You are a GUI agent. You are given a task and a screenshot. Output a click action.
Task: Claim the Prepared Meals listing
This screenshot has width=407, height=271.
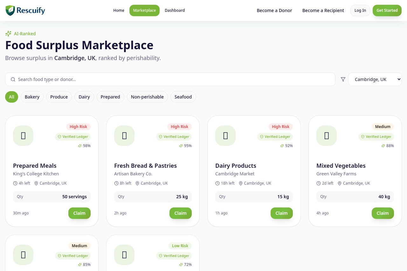pyautogui.click(x=79, y=213)
